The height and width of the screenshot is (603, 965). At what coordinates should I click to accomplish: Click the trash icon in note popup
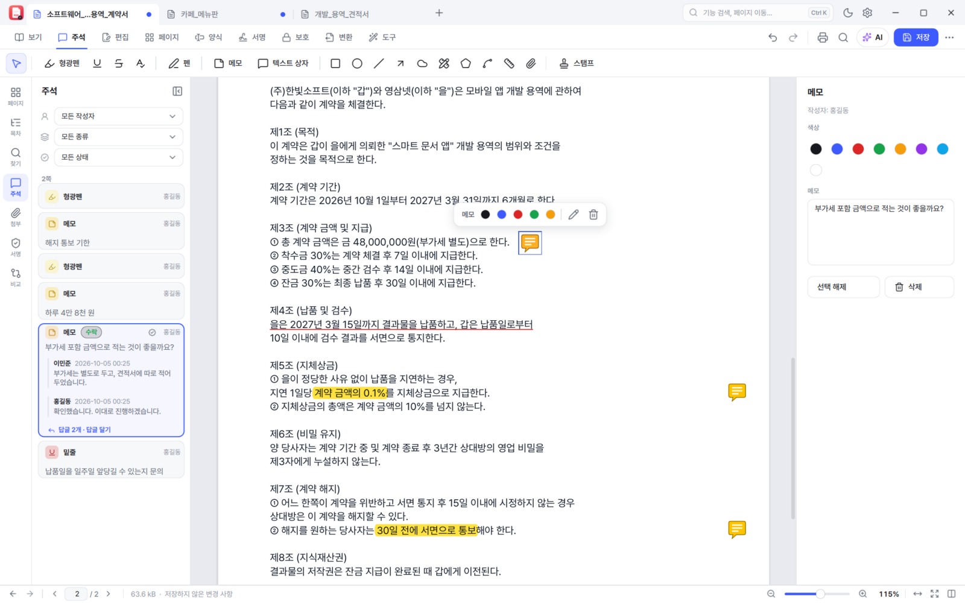click(593, 215)
